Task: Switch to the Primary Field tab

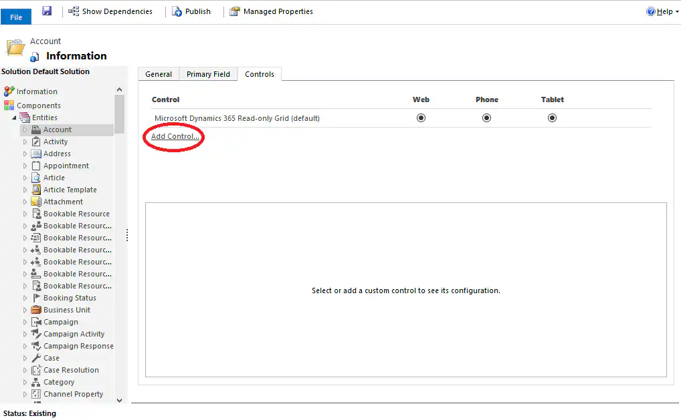Action: coord(208,73)
